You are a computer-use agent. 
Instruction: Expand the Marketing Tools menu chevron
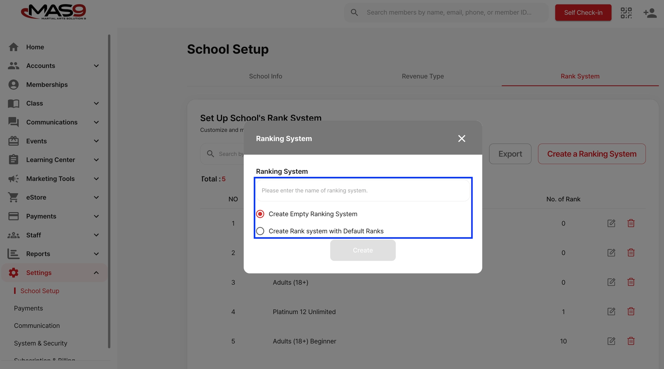click(x=96, y=179)
